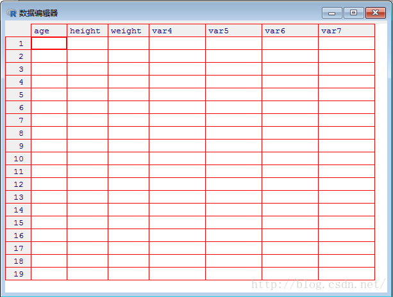Select the weight column header
Screen dimensions: 393x297
(128, 31)
